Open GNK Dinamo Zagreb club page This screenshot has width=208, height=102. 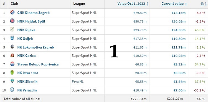tap(34, 13)
